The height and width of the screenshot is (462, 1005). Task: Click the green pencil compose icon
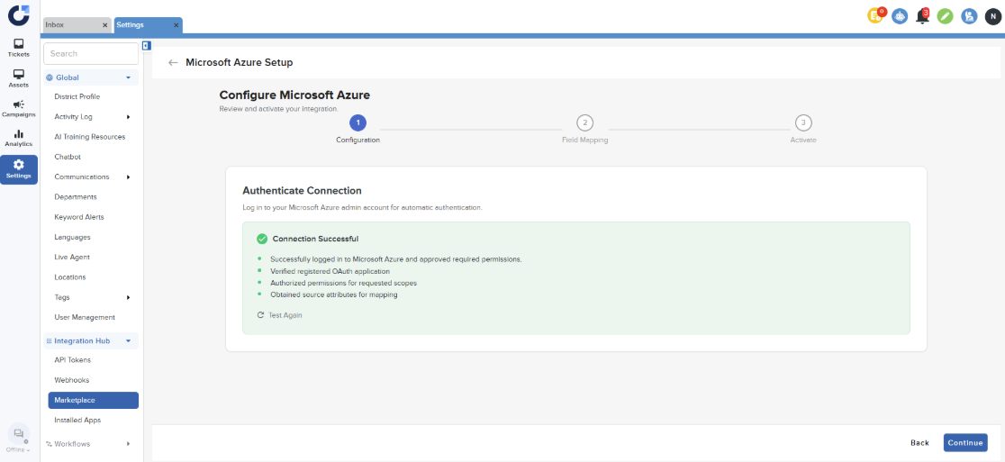tap(945, 16)
